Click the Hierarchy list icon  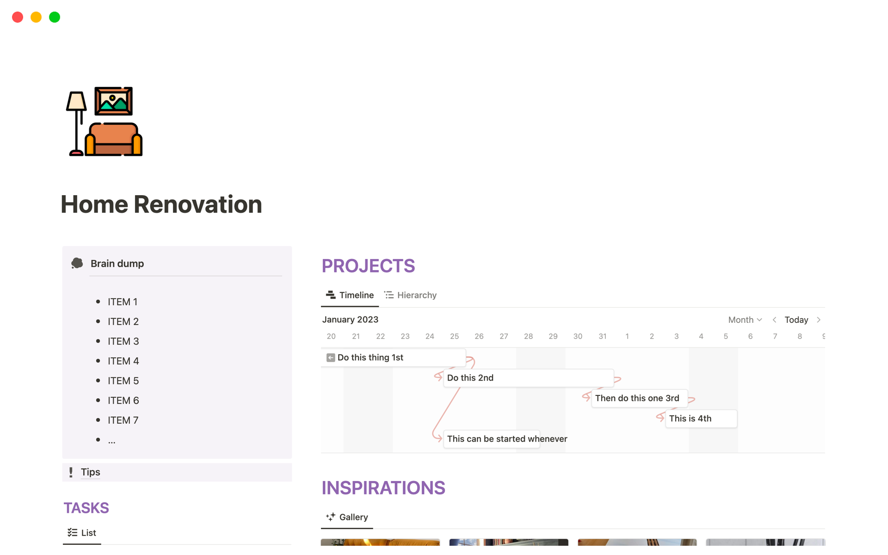[389, 295]
